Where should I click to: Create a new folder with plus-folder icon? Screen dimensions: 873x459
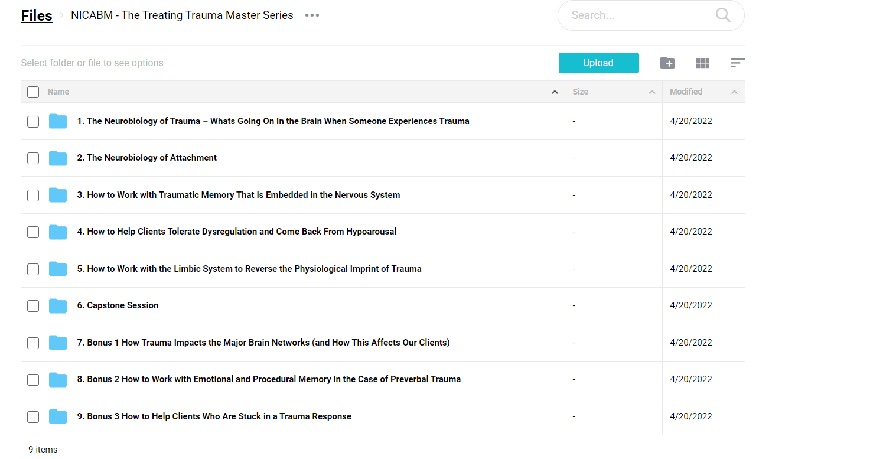(667, 63)
